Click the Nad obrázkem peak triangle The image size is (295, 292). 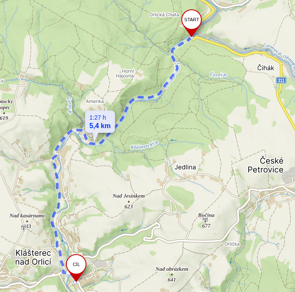click(172, 275)
